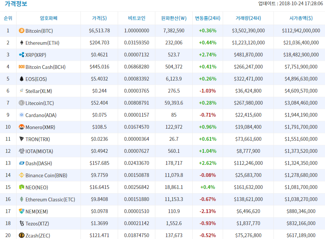This screenshot has height=239, width=325.
Task: Open the Zcash(ZEC) coin name
Action: tap(38, 236)
